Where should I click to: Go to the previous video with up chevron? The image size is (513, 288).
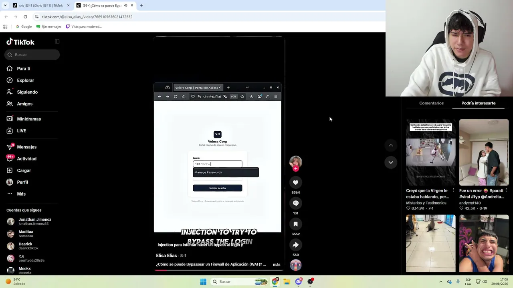[391, 145]
